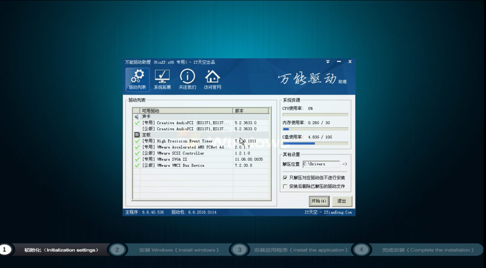This screenshot has width=486, height=268.
Task: Select [专用] VMware SVGA II driver name
Action: pyautogui.click(x=165, y=159)
